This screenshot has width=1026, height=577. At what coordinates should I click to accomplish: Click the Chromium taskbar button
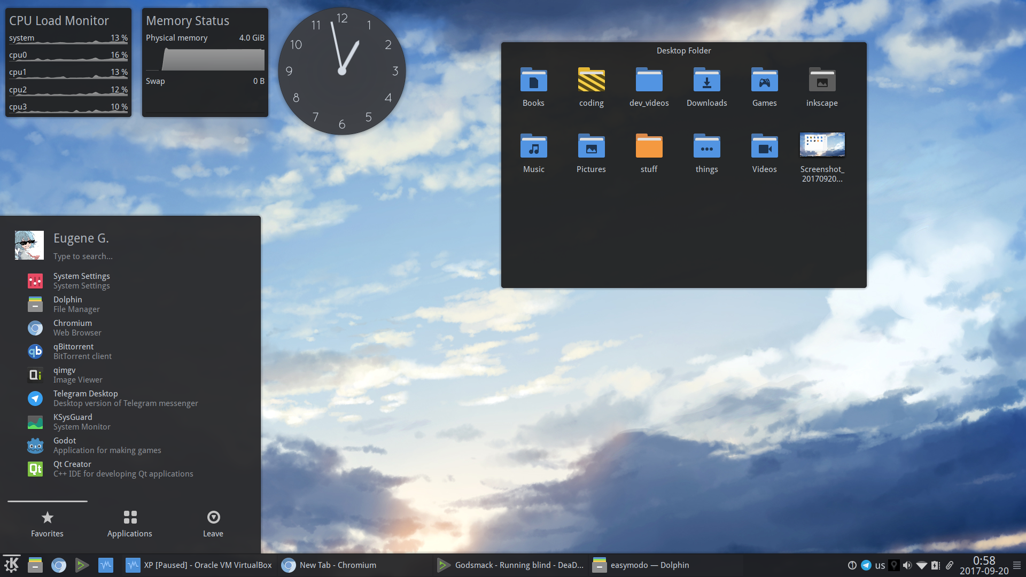338,565
